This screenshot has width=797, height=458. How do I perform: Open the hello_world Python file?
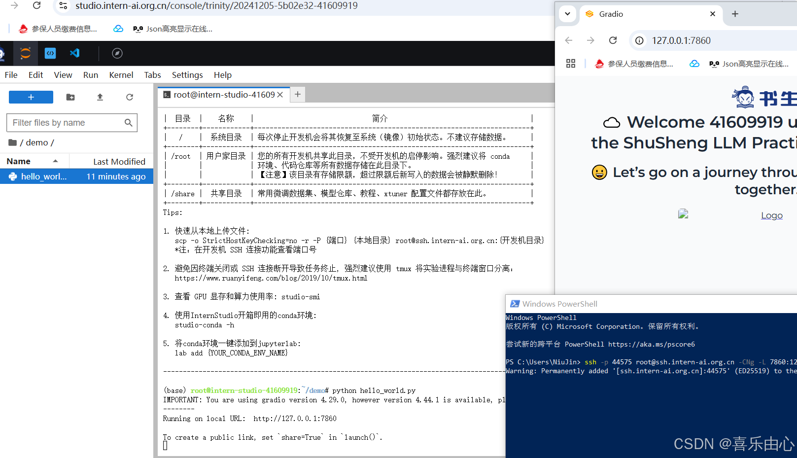coord(44,176)
